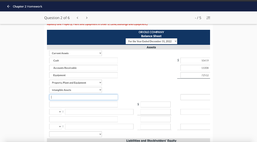Open the second small colon dropdown

click(55, 127)
